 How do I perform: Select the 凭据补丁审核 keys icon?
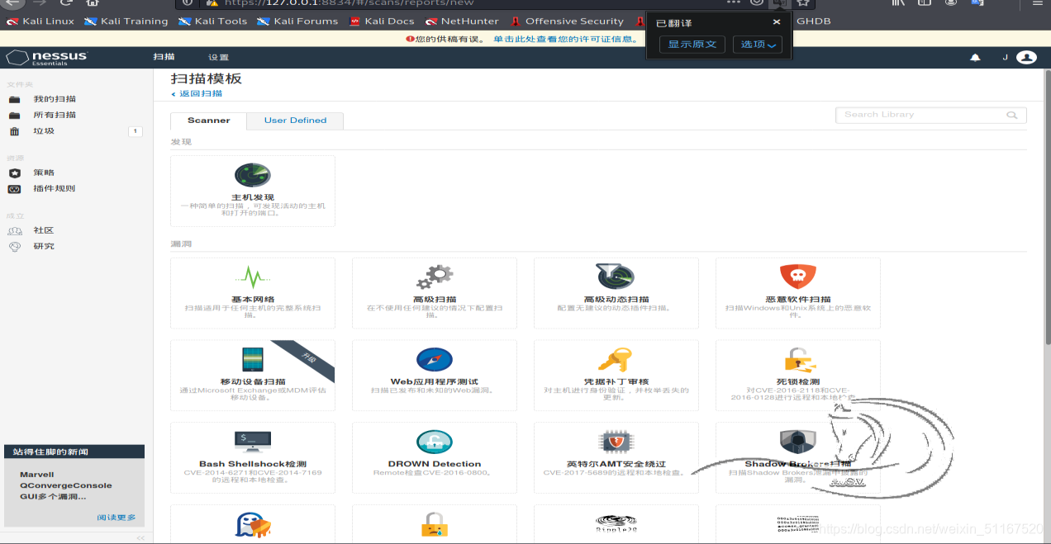coord(616,360)
